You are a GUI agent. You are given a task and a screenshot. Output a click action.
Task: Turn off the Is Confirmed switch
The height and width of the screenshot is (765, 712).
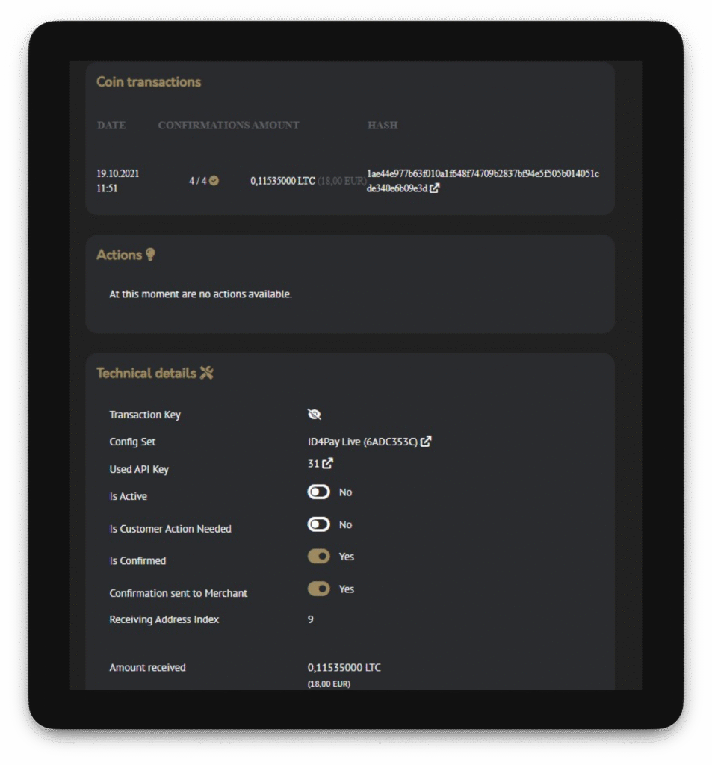(319, 557)
